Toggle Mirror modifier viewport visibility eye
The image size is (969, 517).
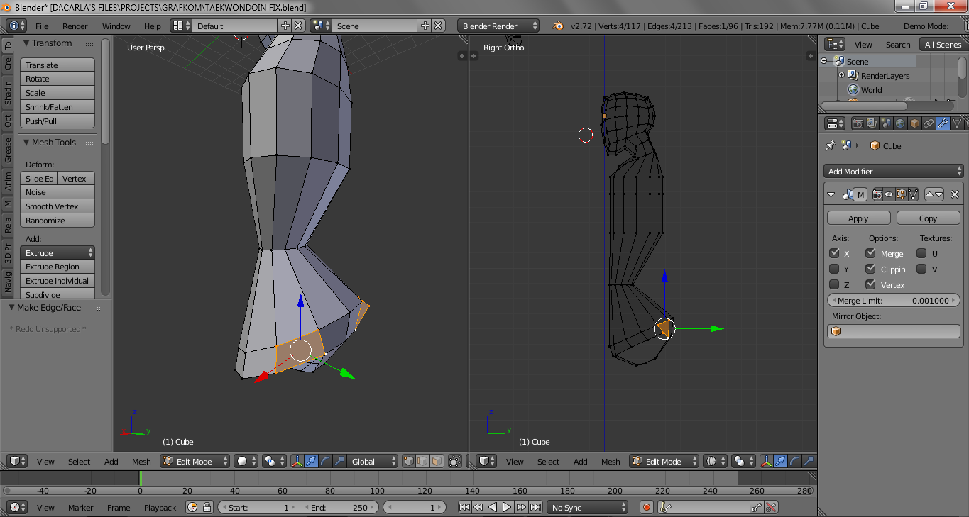coord(888,194)
